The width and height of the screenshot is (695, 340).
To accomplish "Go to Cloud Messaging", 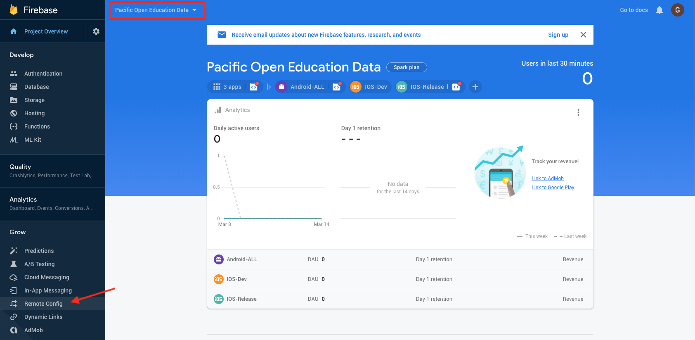I will coord(47,277).
